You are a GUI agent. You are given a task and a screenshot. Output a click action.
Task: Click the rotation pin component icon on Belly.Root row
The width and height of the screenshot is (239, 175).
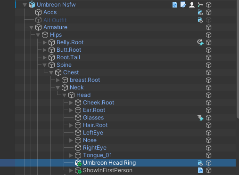(200, 42)
